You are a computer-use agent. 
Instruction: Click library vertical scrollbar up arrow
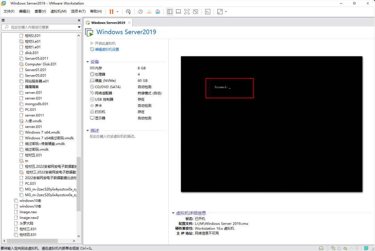click(78, 36)
